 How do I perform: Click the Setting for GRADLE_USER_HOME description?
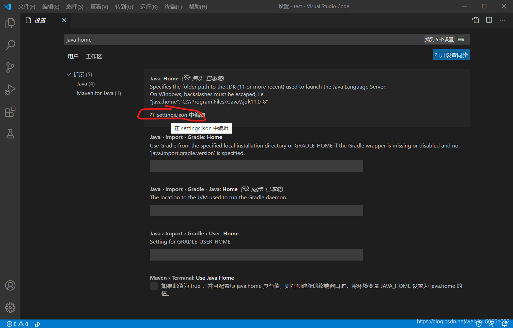pyautogui.click(x=191, y=242)
